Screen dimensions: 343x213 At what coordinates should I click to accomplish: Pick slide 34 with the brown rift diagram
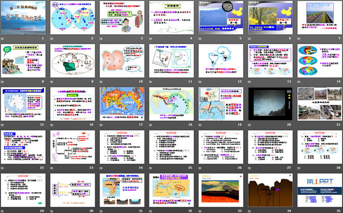point(270,190)
